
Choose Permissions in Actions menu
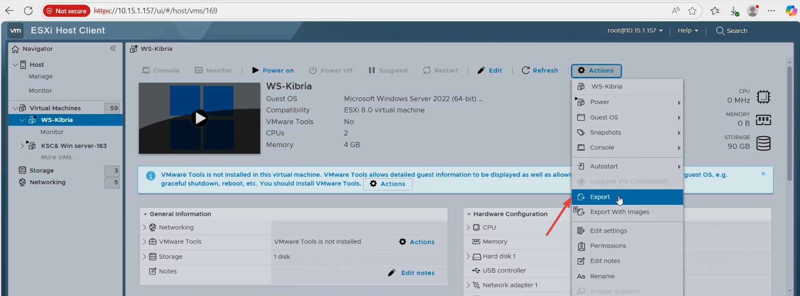(627, 246)
